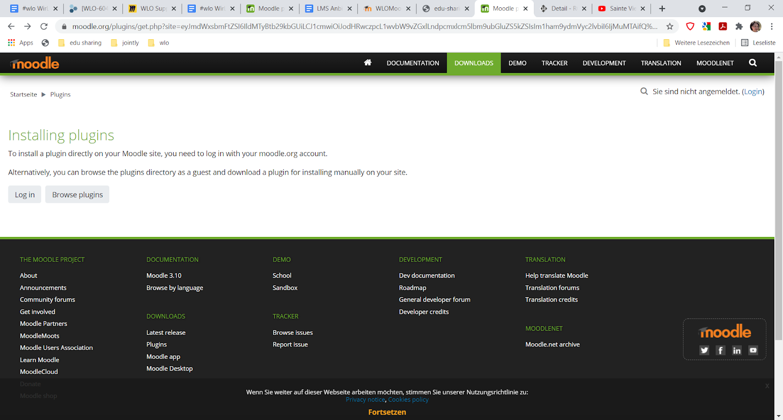Open the Adobe Acrobat extension
Viewport: 783px width, 420px height.
[723, 26]
